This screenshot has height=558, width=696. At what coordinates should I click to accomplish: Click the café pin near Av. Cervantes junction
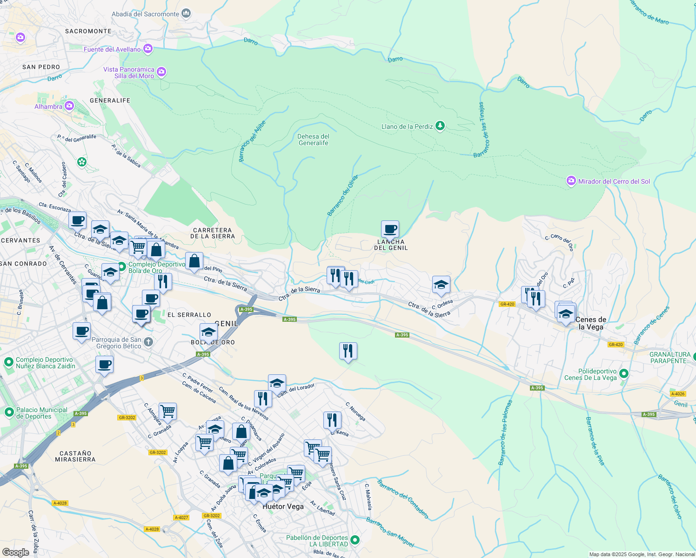click(x=104, y=365)
